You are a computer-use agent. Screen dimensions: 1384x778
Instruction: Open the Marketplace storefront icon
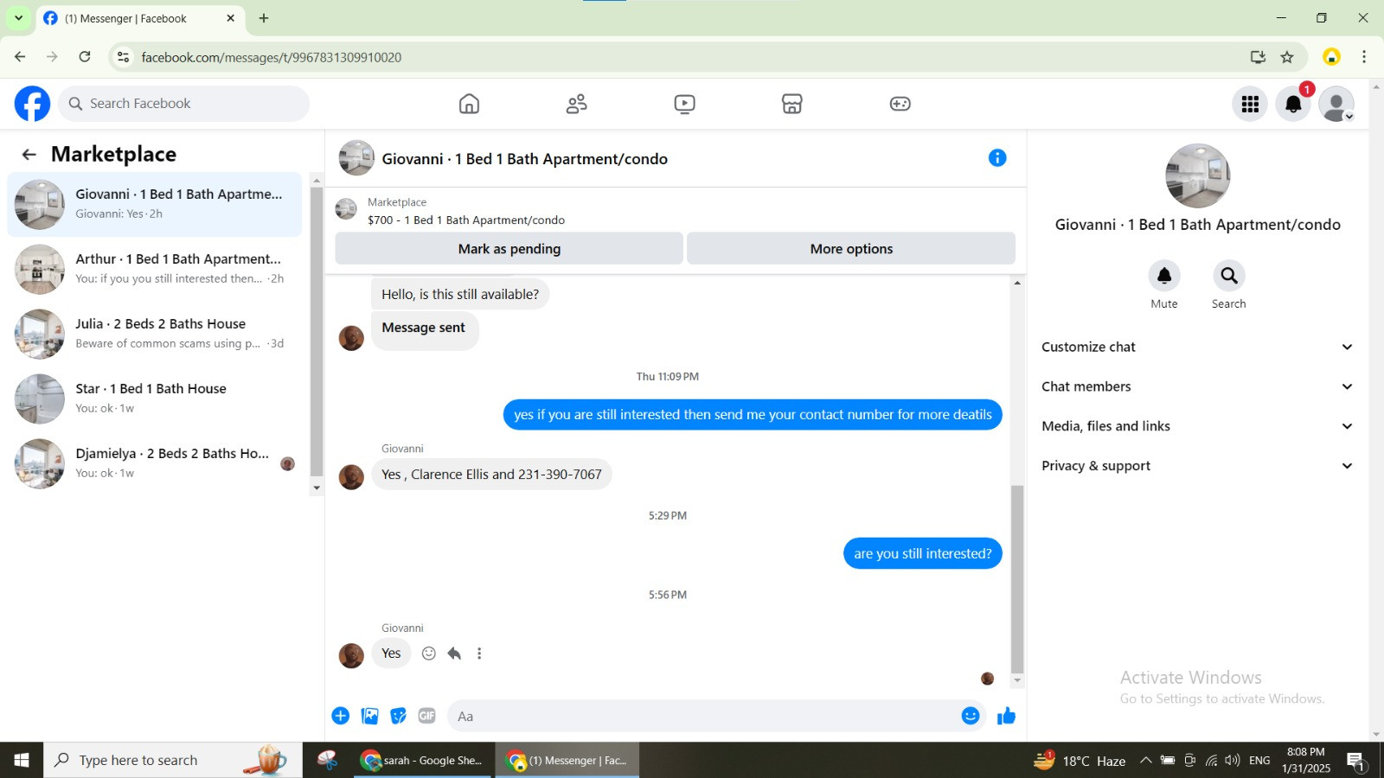(x=792, y=104)
